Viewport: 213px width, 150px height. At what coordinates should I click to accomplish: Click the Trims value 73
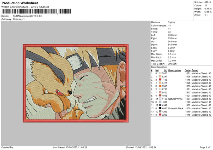click(x=169, y=32)
